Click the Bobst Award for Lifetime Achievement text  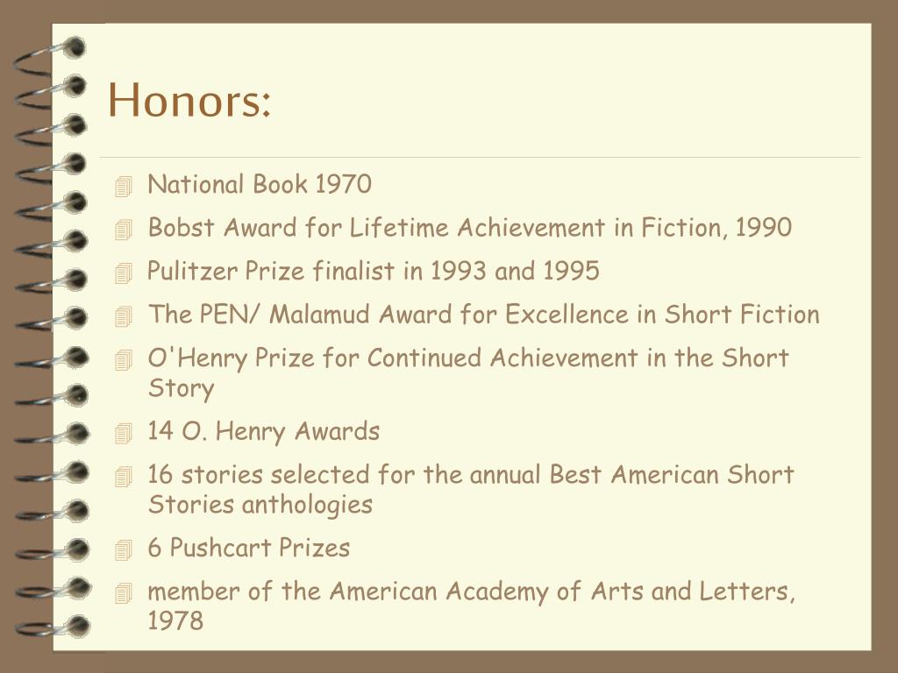pyautogui.click(x=469, y=228)
